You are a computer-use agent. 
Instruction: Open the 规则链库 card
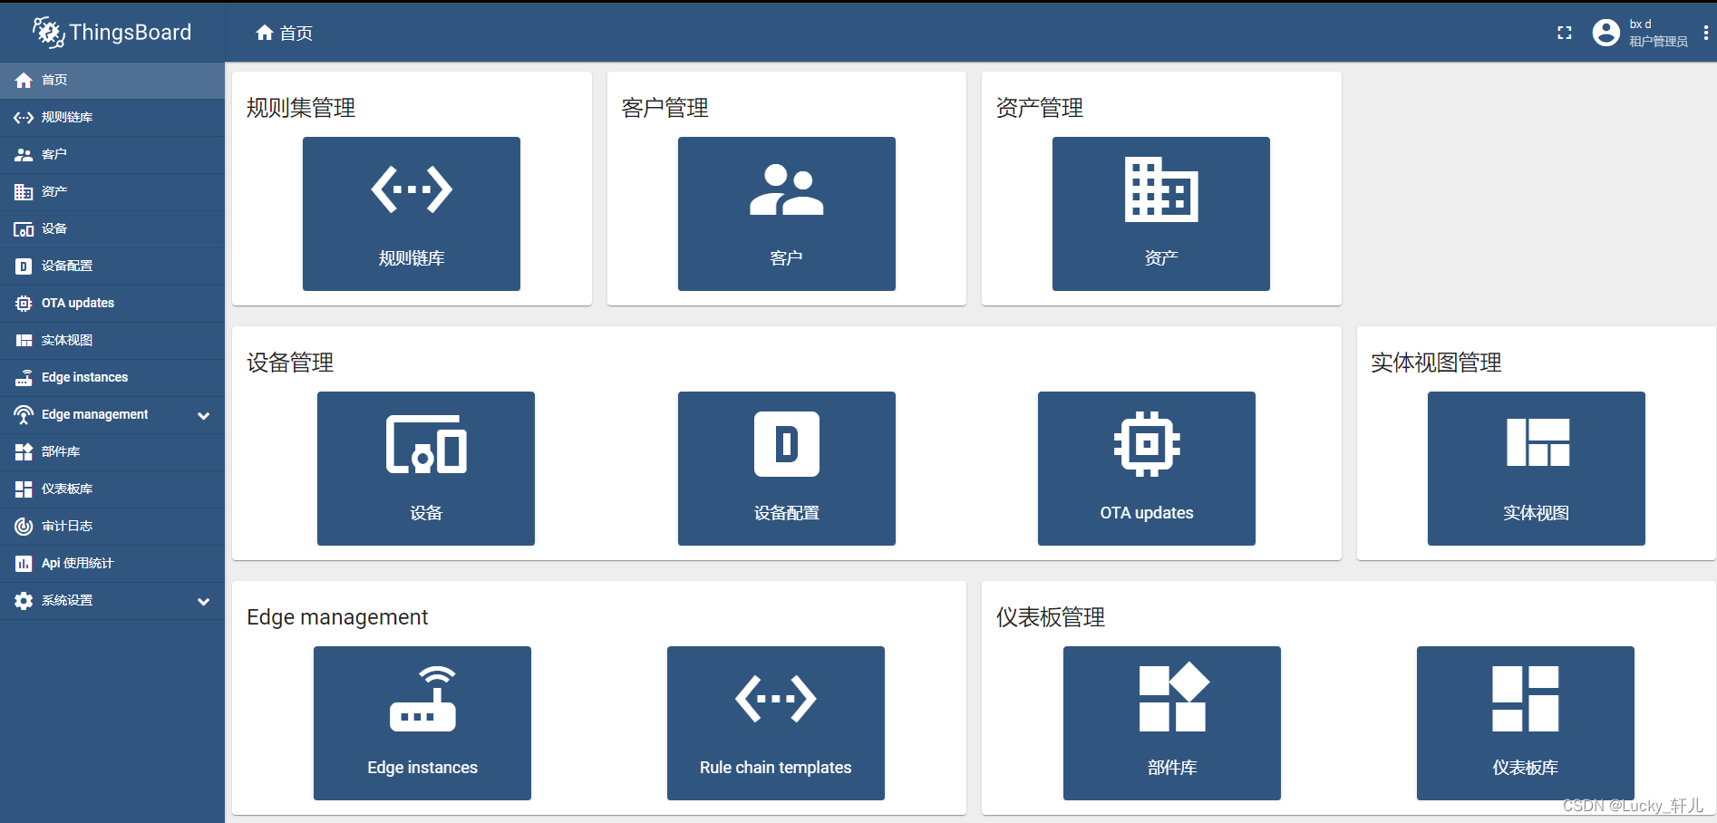tap(412, 214)
